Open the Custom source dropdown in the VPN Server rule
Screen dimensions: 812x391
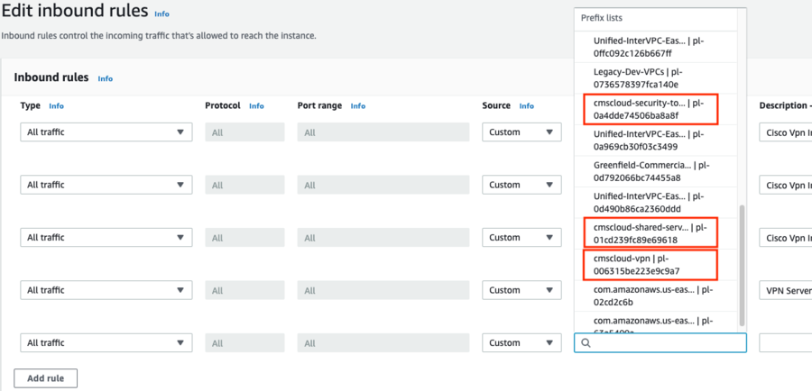pyautogui.click(x=521, y=290)
